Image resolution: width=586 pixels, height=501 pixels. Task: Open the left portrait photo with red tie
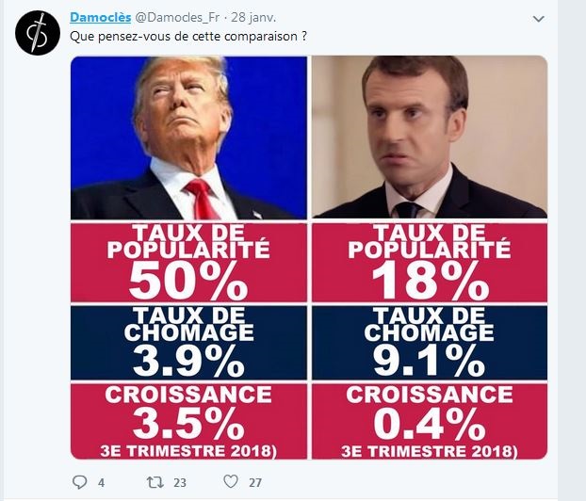188,137
